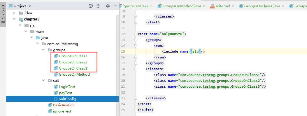This screenshot has height=116, width=307.
Task: Click the class icon on GroupsOnClass1.java tab
Action: 241,6
